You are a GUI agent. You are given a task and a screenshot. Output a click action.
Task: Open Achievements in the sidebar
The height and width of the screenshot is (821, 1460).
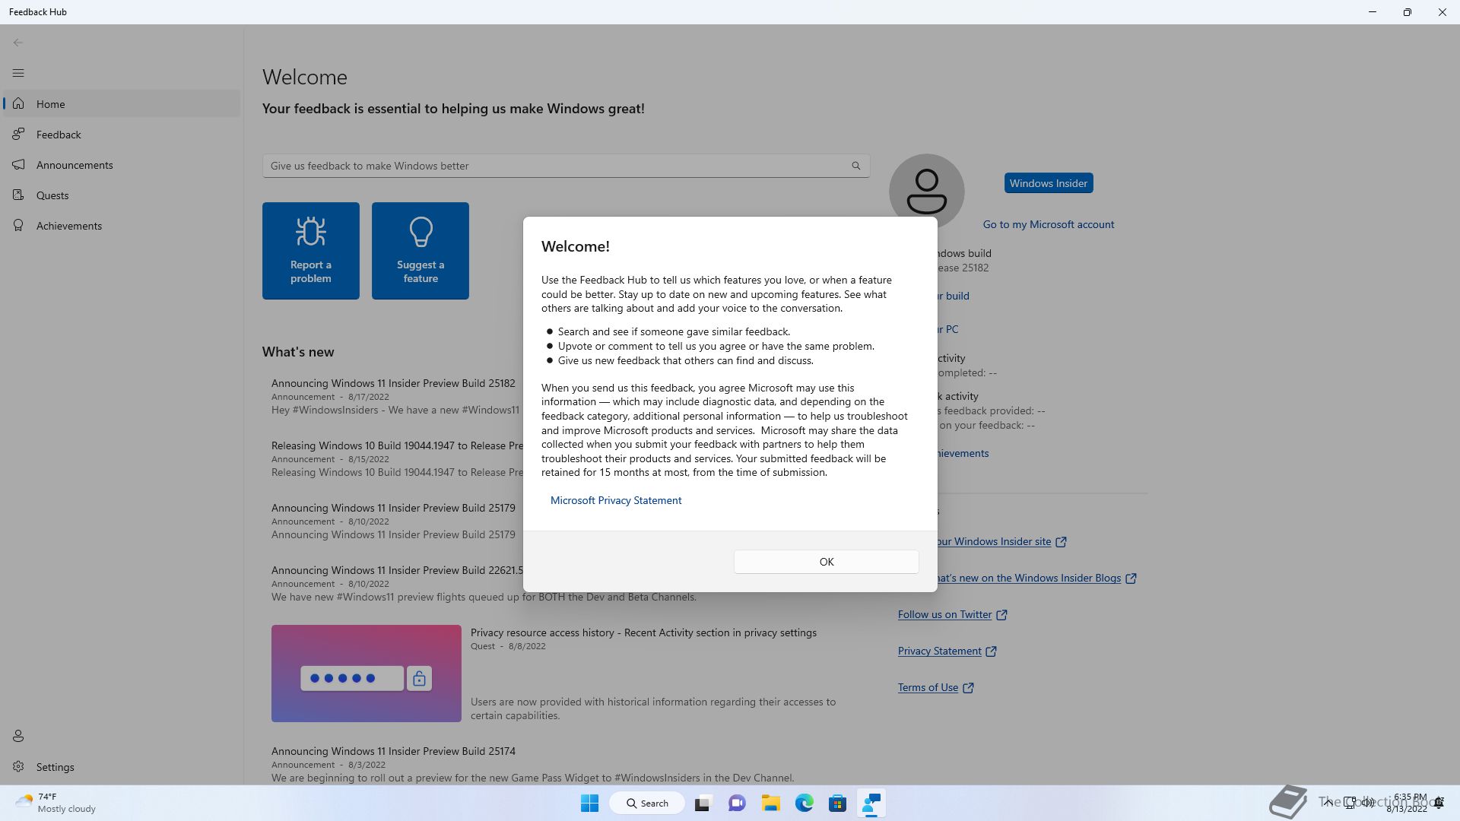pyautogui.click(x=122, y=226)
